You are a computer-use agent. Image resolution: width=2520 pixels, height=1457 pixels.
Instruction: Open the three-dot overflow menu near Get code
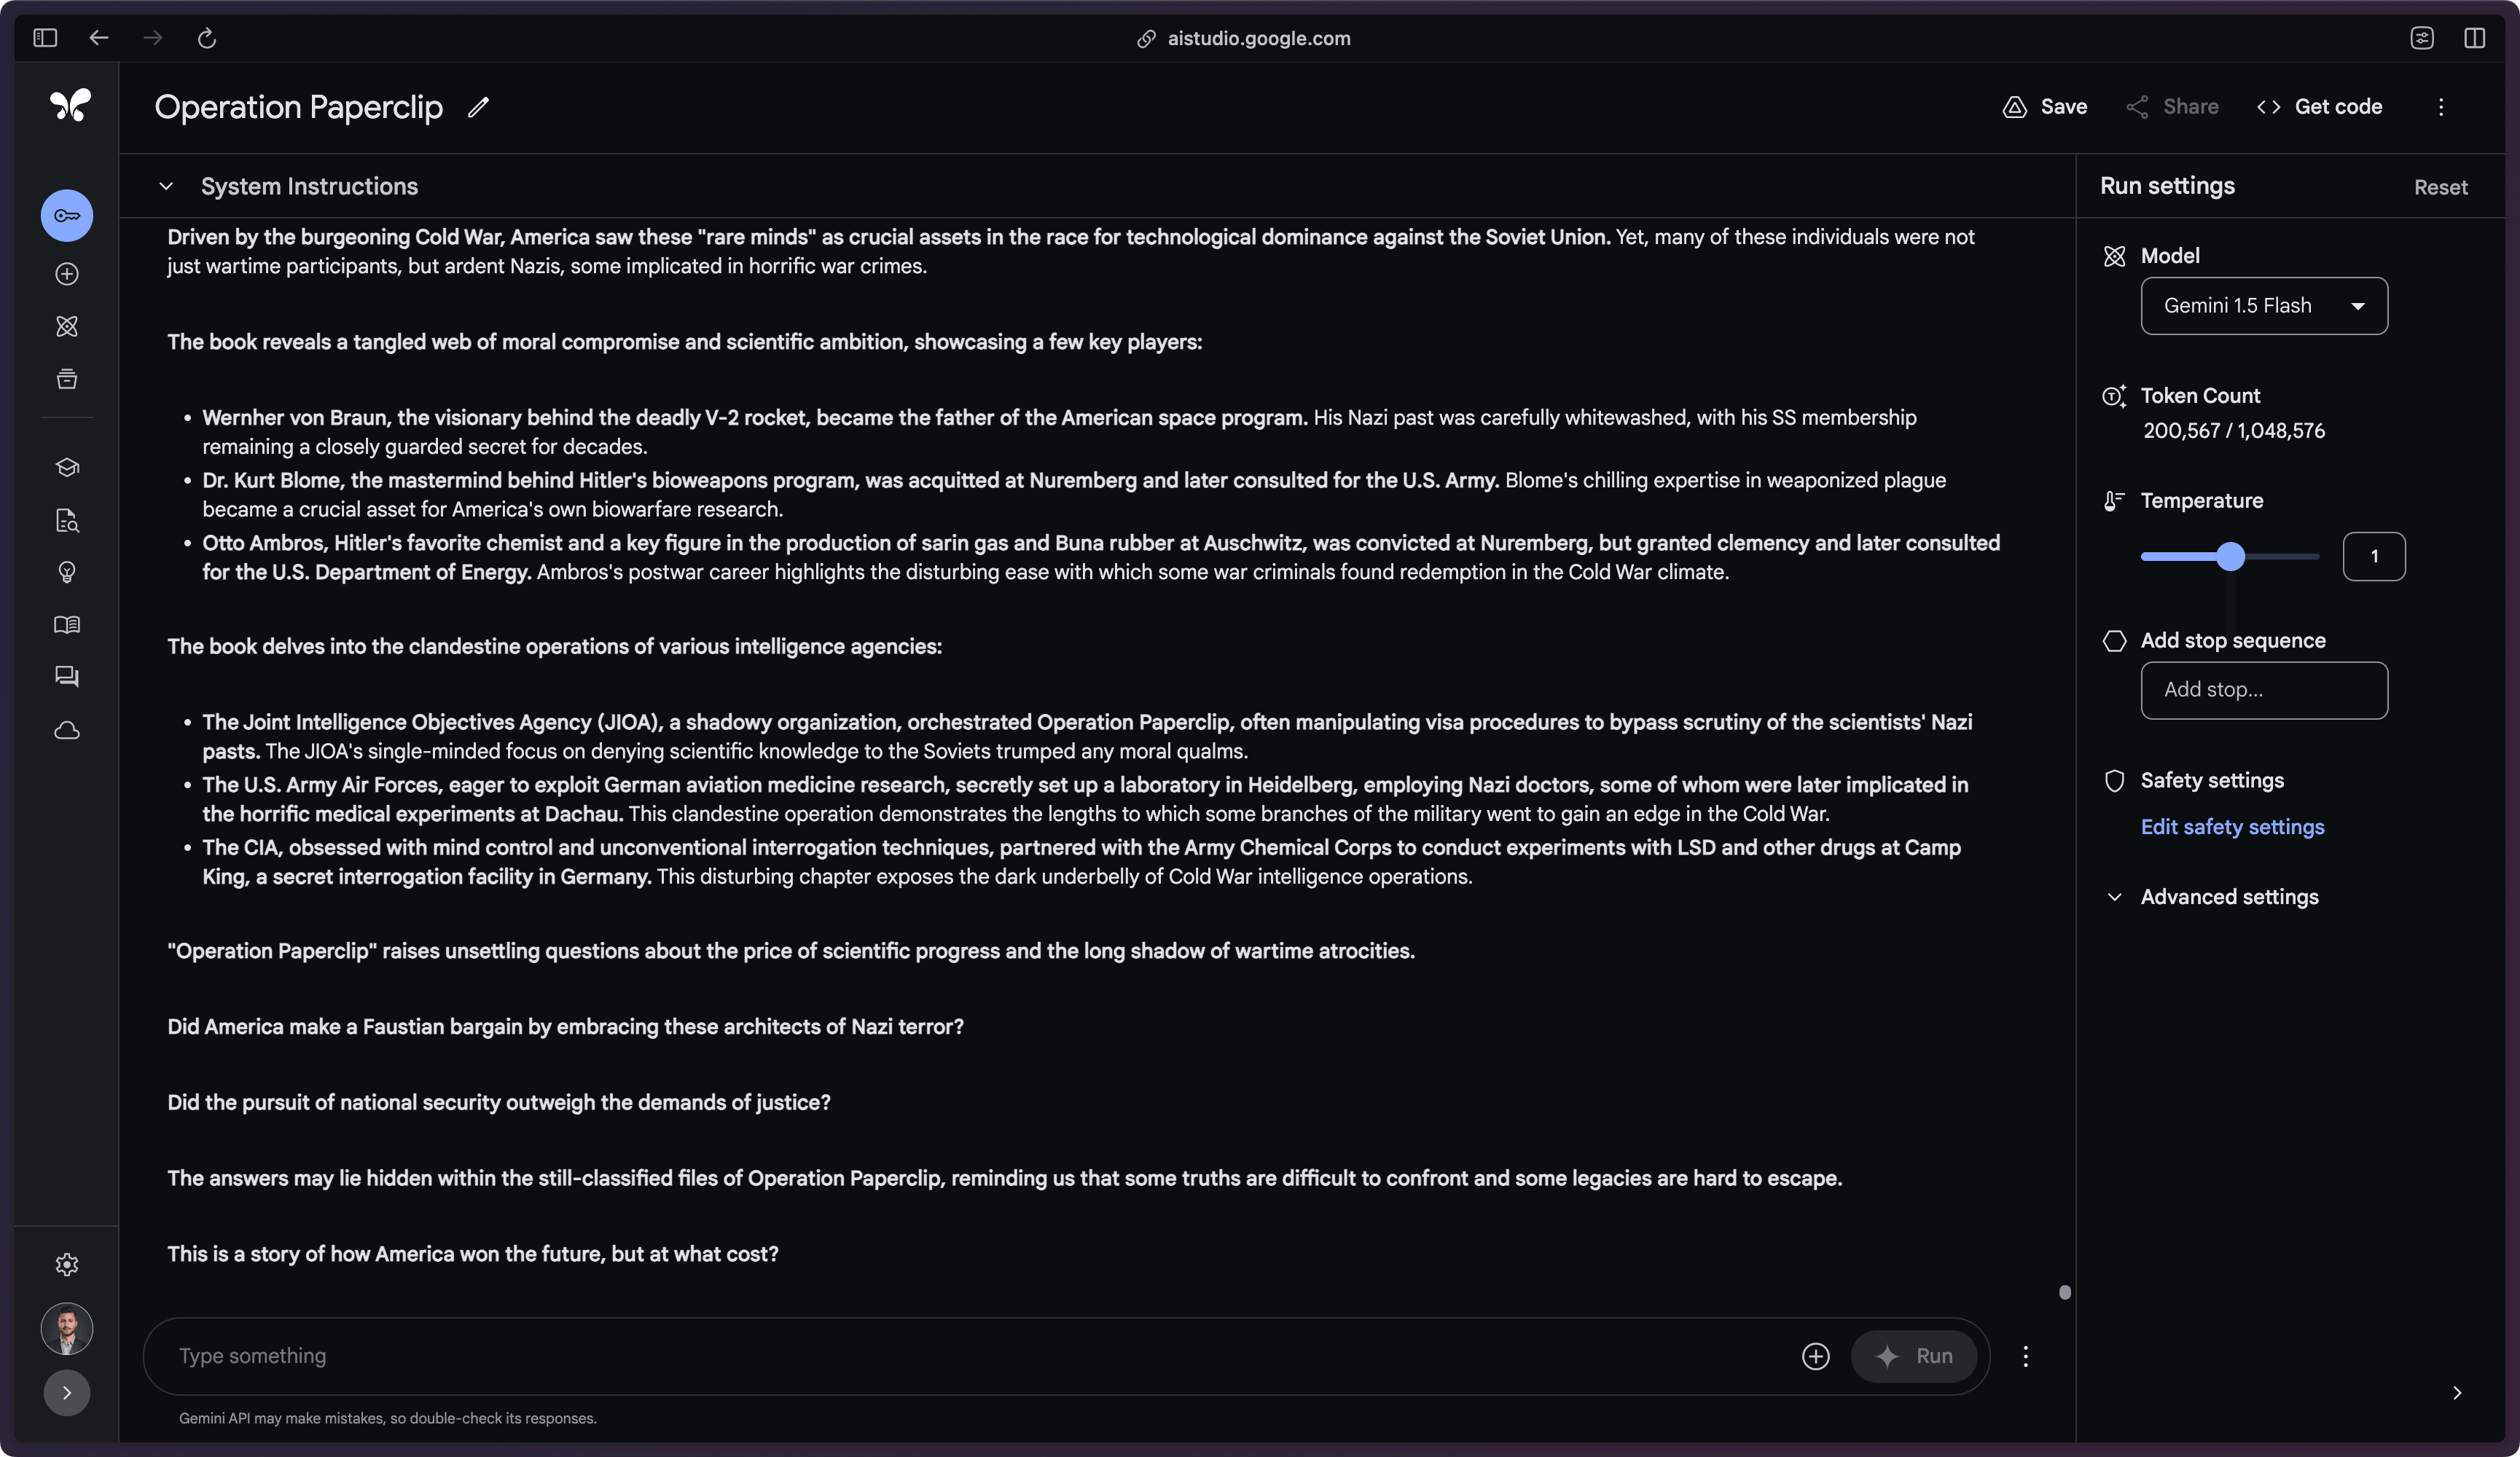(x=2440, y=107)
